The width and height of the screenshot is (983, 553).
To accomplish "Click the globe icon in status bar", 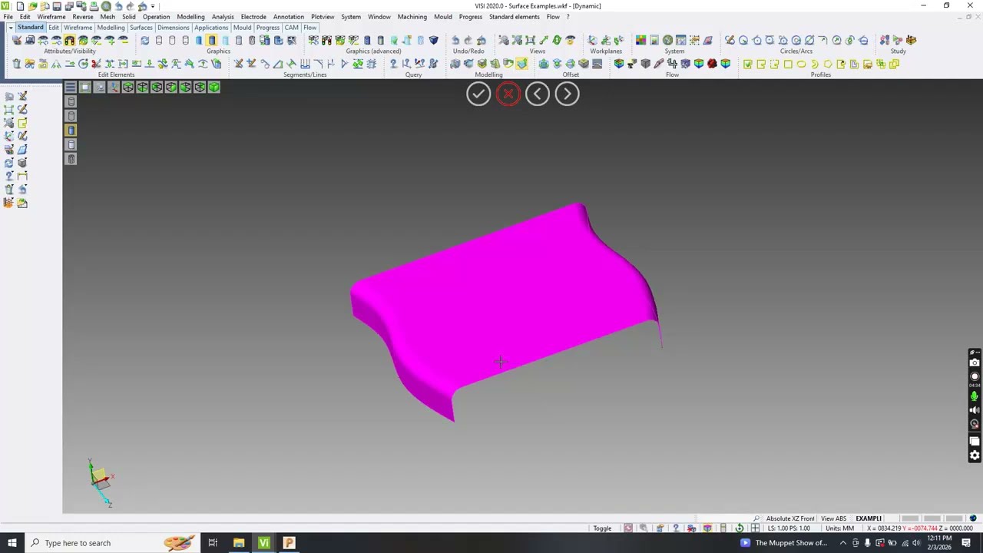I will pyautogui.click(x=973, y=518).
